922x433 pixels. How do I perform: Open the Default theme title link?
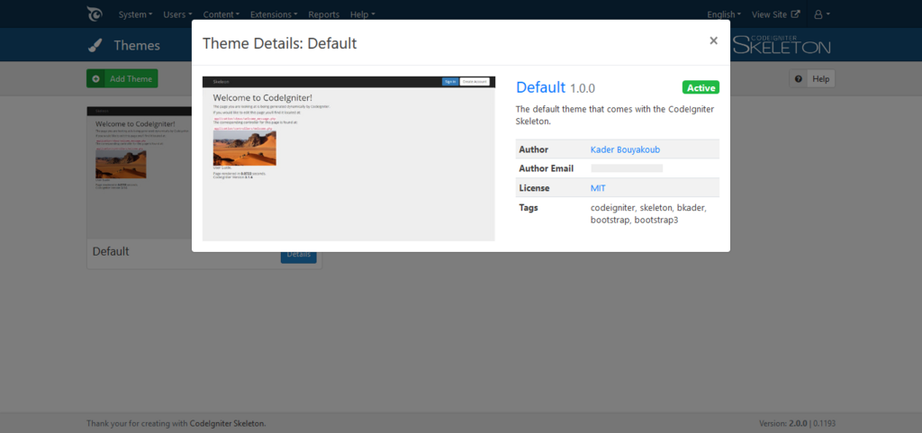click(x=540, y=87)
